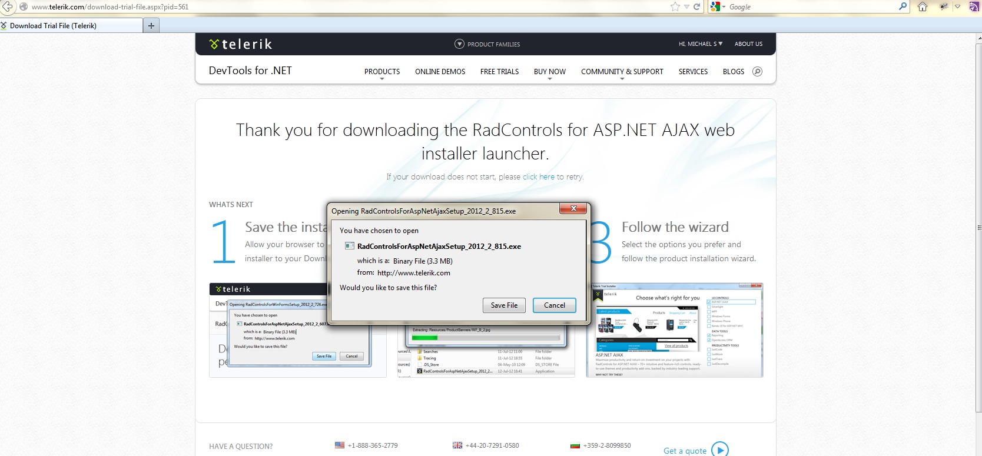Expand the Products navigation menu
This screenshot has height=456, width=982.
click(382, 72)
